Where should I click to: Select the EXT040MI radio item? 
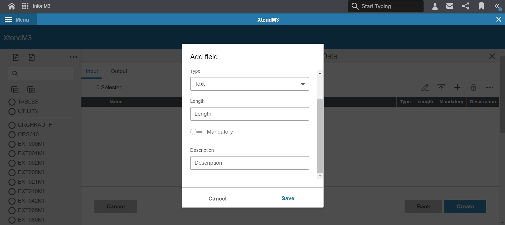[12, 192]
